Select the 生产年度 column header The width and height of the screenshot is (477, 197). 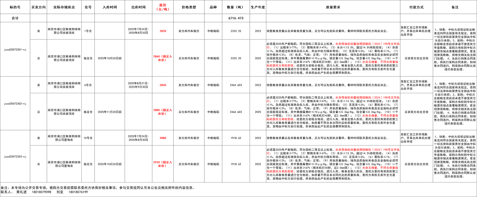click(258, 7)
